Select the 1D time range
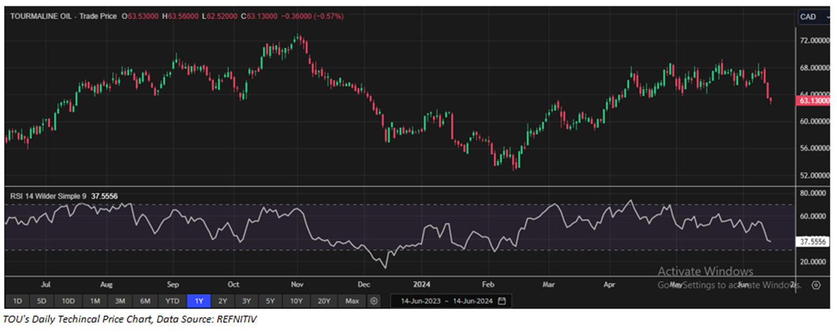837x332 pixels. [17, 301]
